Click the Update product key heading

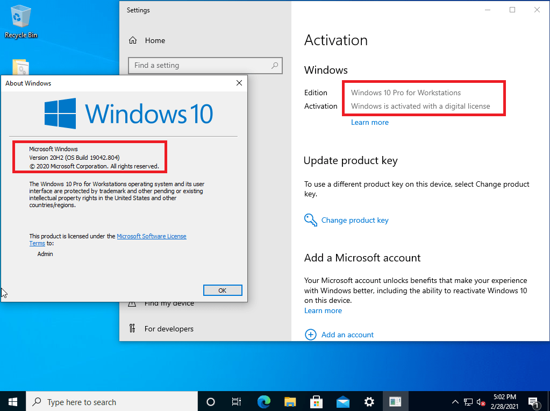351,160
